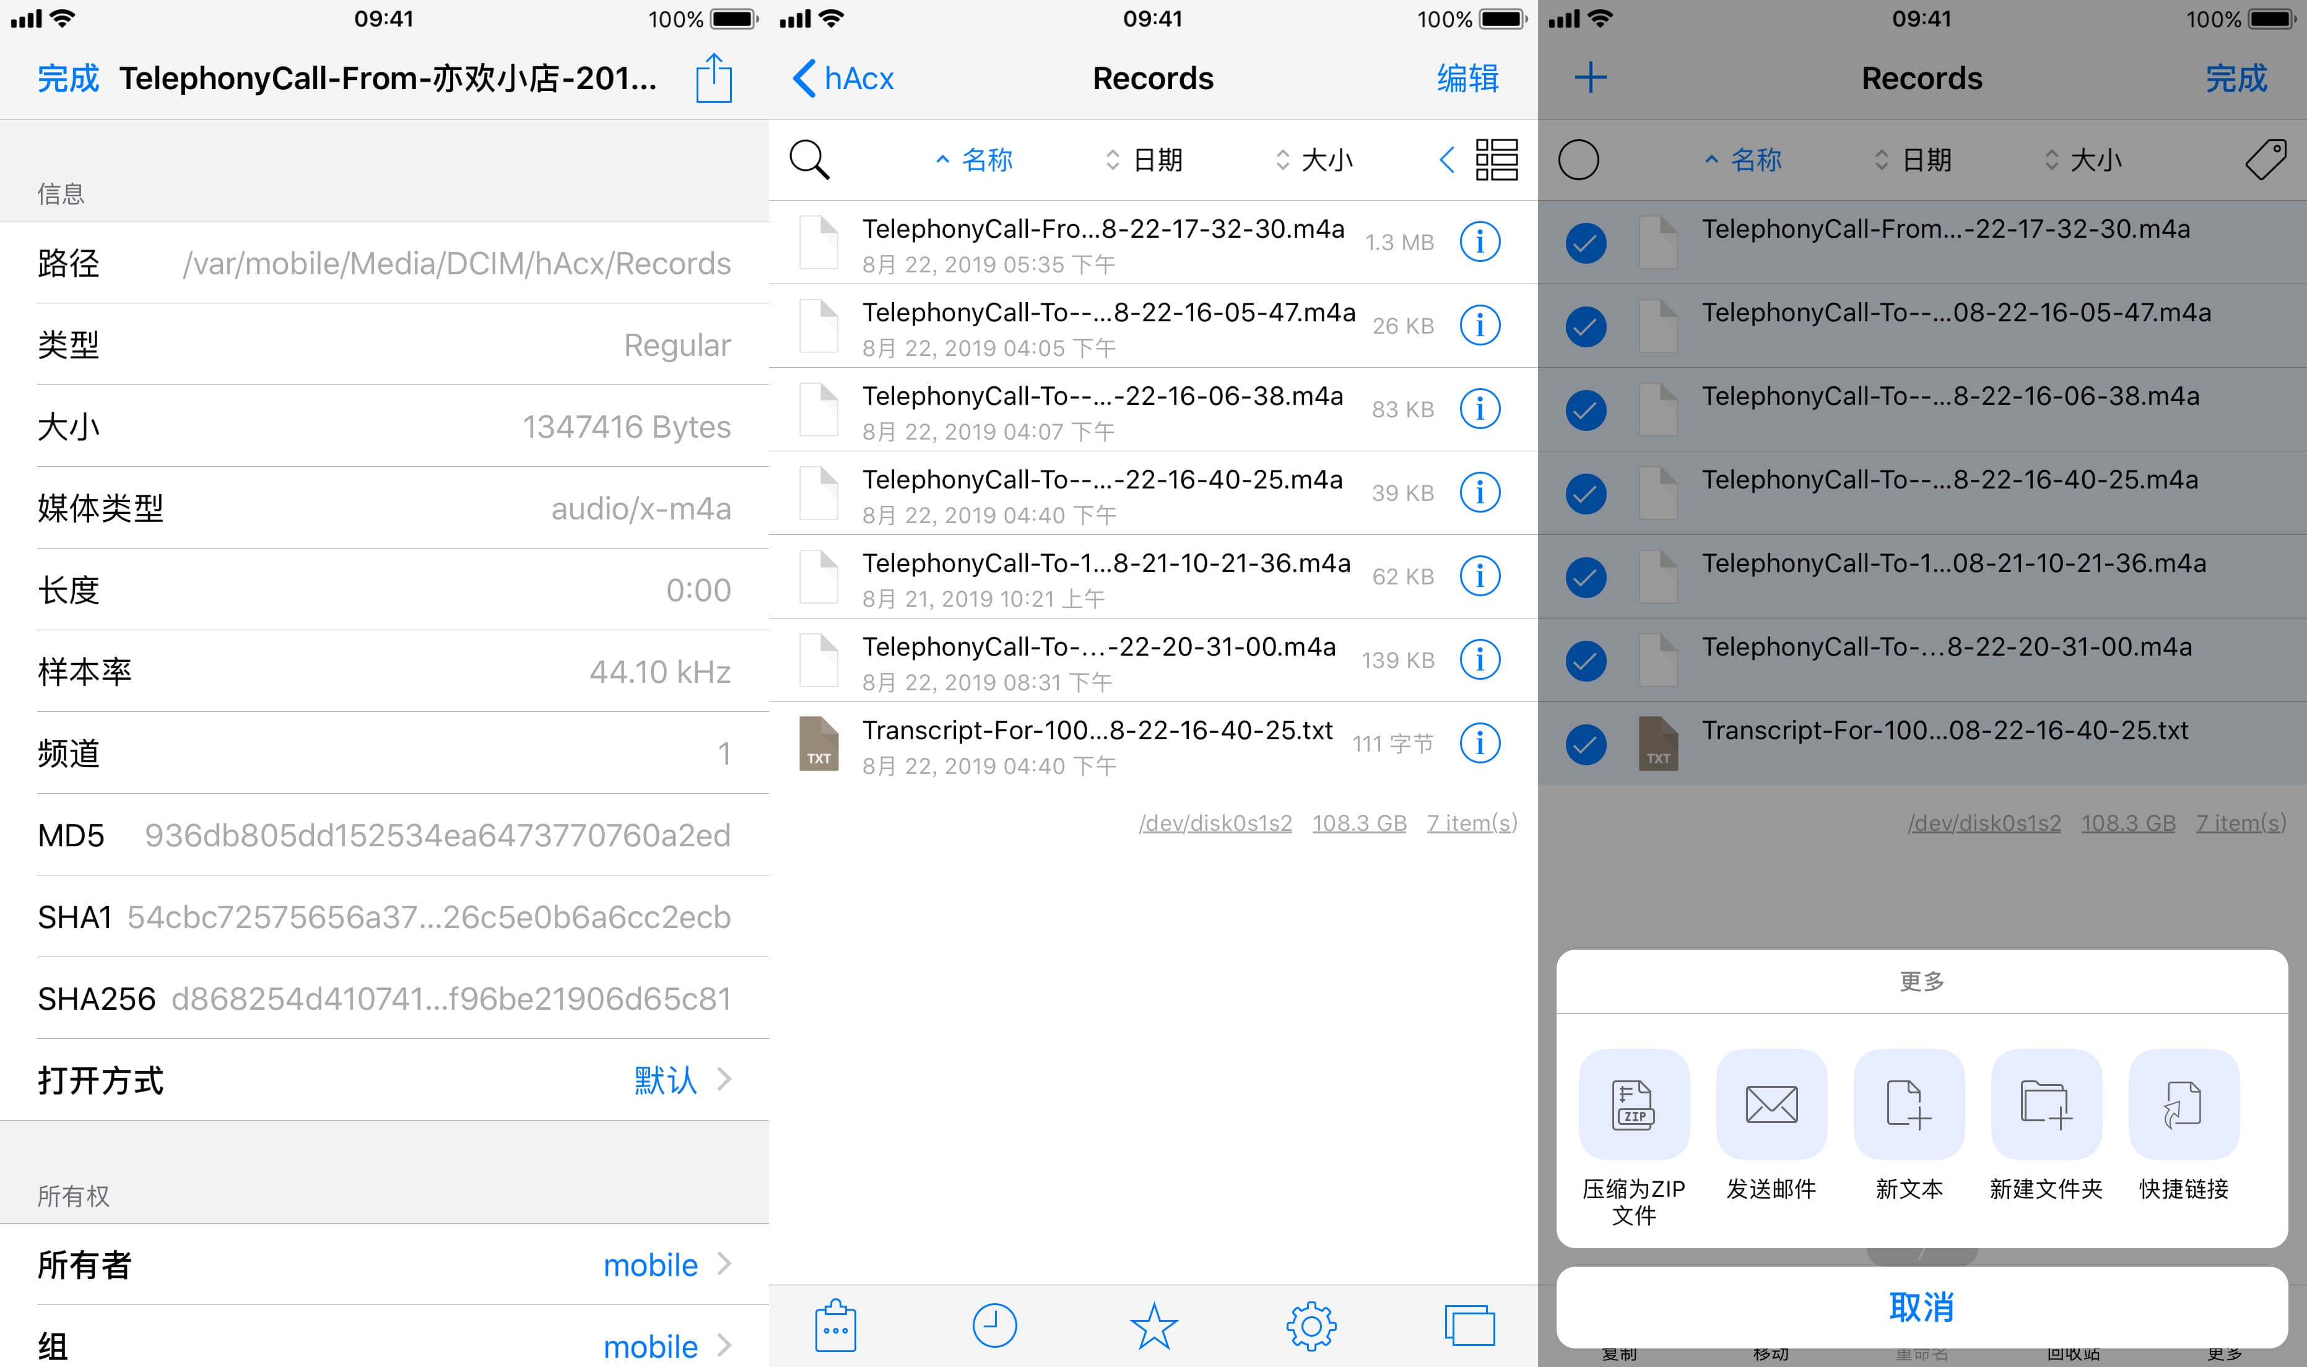The image size is (2307, 1367).
Task: Go back to the hAcx folder
Action: [x=843, y=78]
